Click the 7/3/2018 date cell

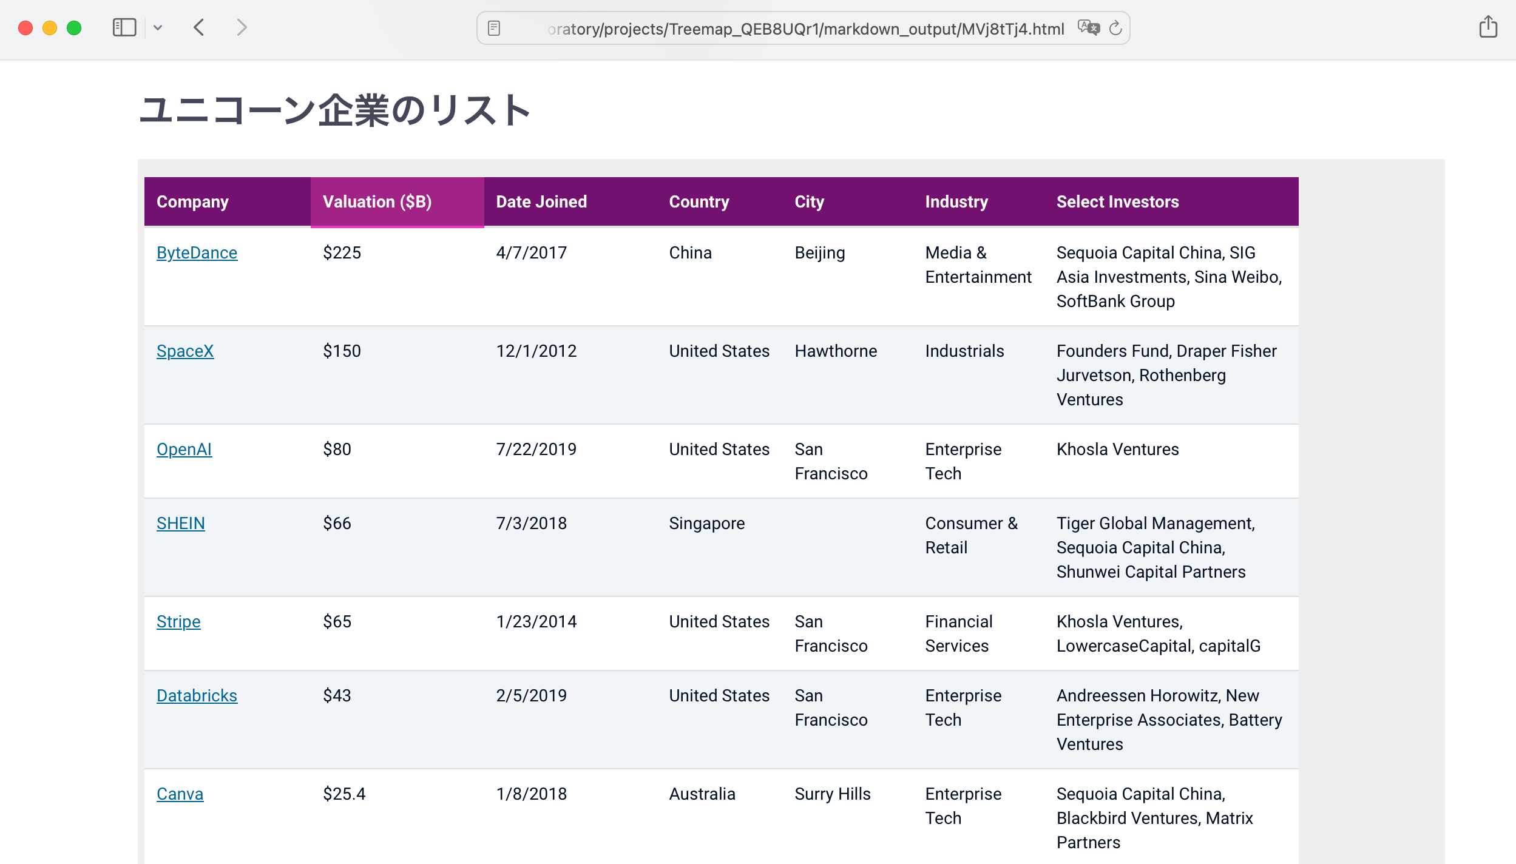570,547
